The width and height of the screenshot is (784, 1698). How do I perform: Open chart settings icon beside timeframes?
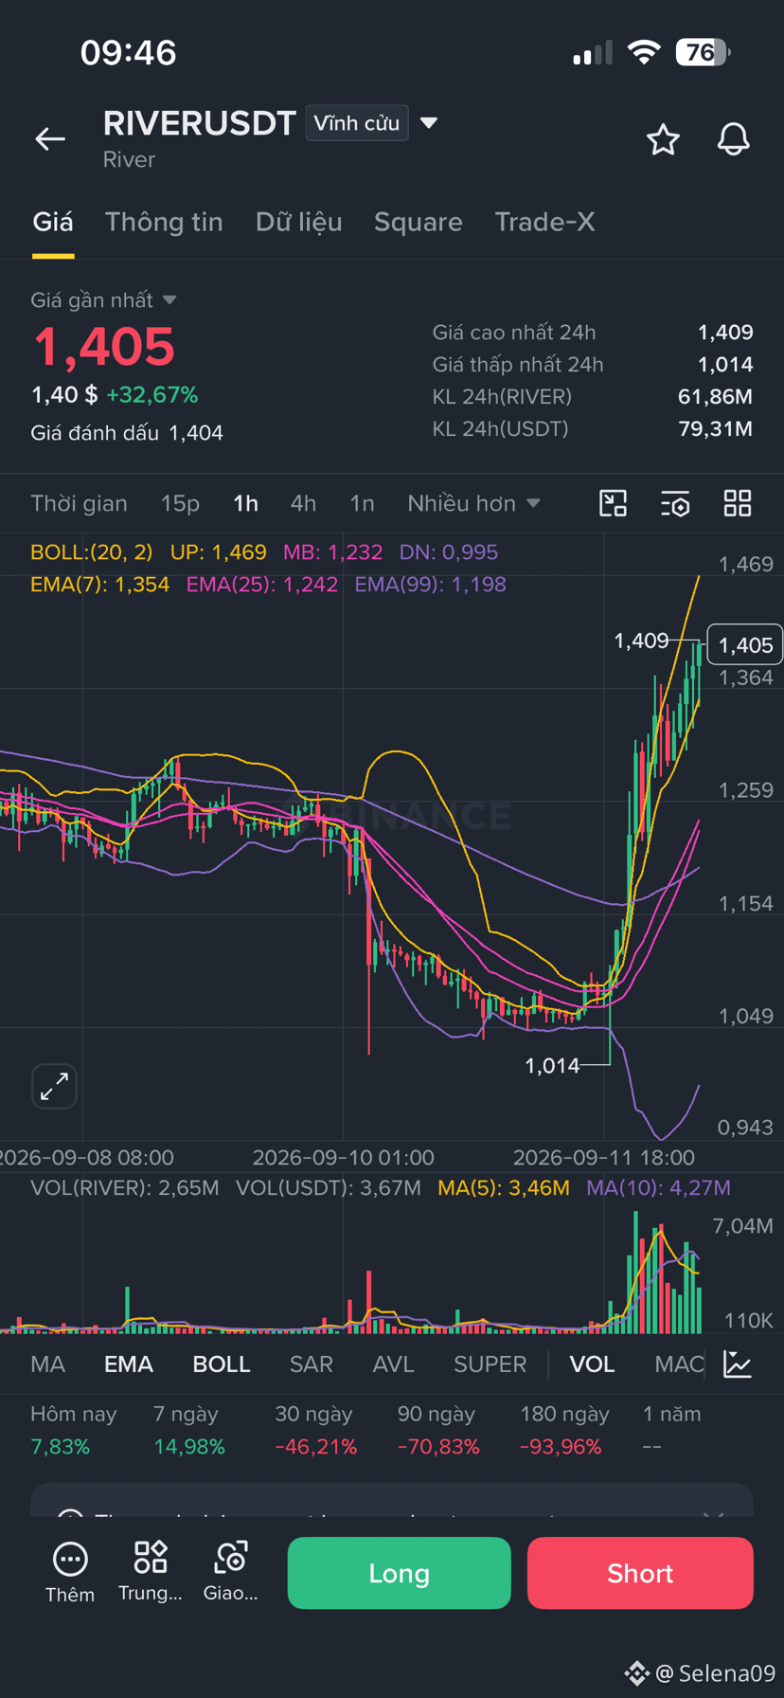(675, 503)
